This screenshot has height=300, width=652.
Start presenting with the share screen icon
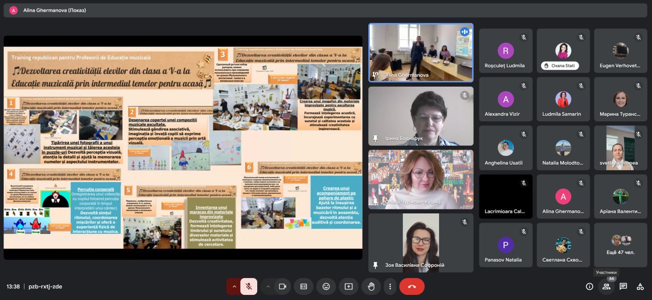click(348, 286)
